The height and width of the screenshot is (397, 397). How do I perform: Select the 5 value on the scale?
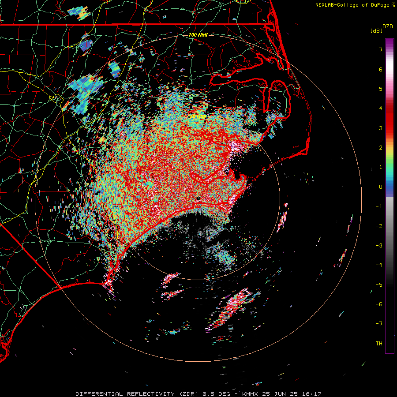tap(381, 89)
